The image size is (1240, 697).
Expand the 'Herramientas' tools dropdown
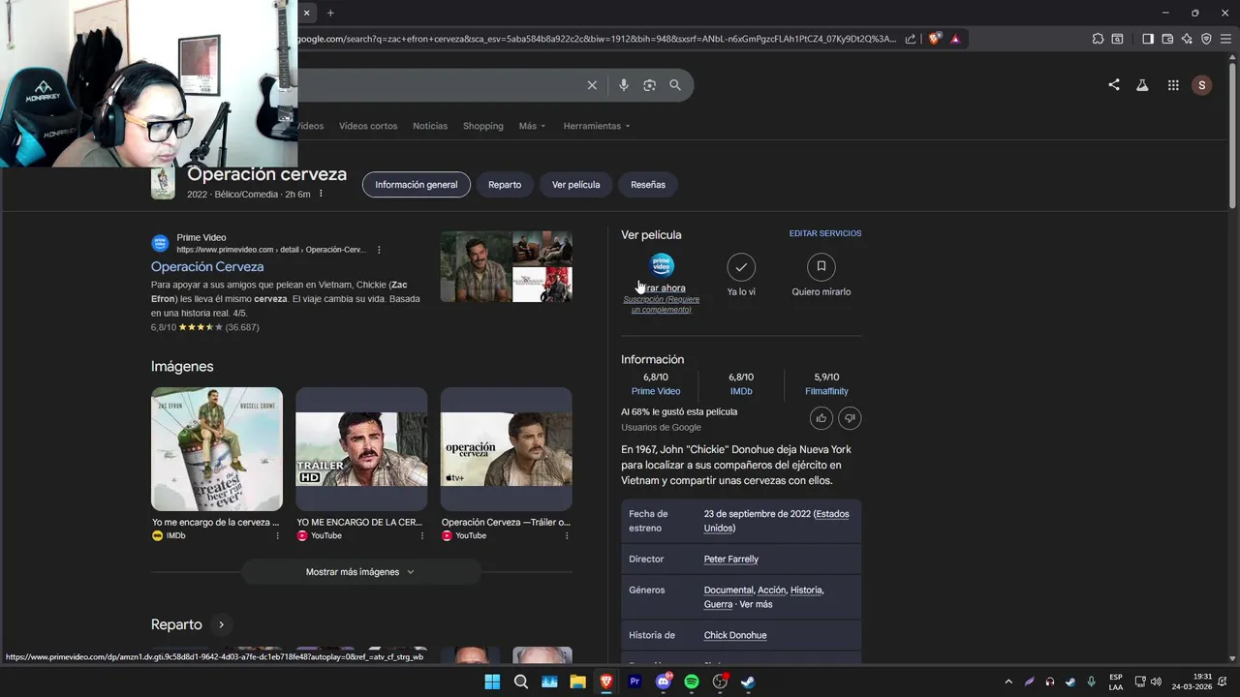[x=597, y=126]
